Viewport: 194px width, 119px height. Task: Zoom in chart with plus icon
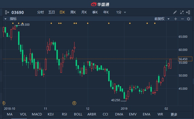coord(176,19)
